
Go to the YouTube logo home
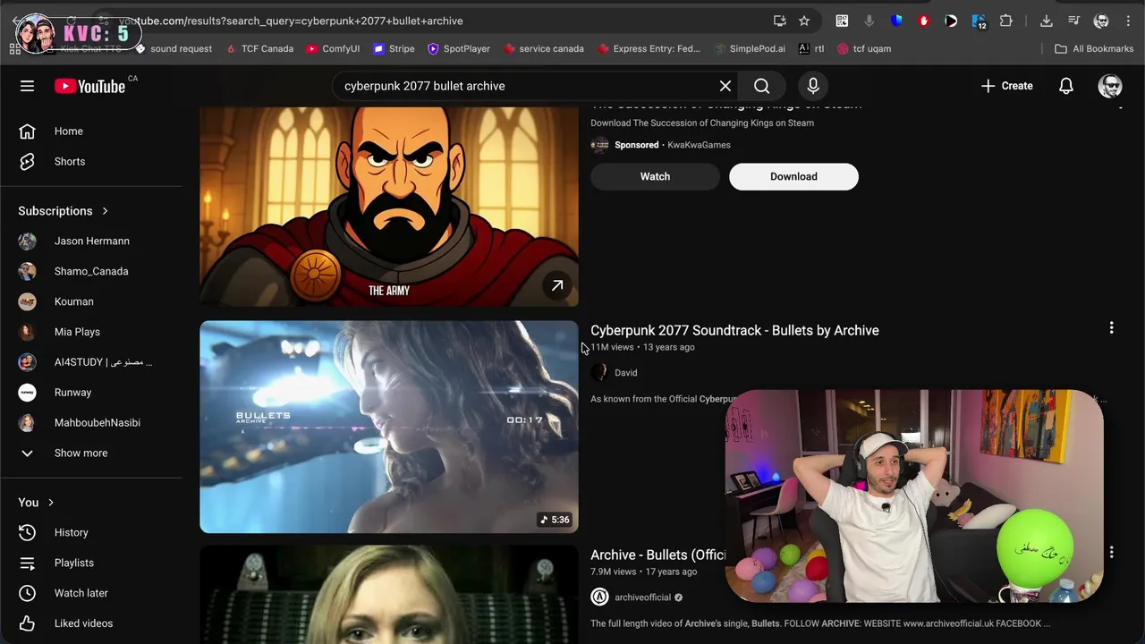coord(89,86)
